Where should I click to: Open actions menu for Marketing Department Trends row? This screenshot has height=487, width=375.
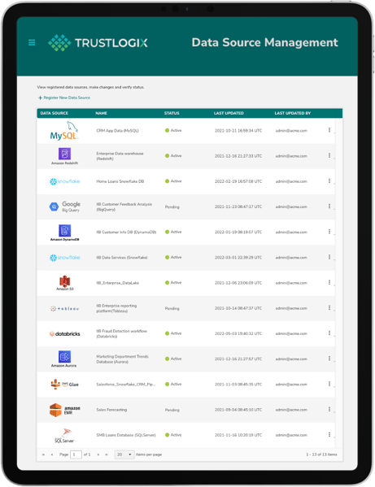coord(329,359)
